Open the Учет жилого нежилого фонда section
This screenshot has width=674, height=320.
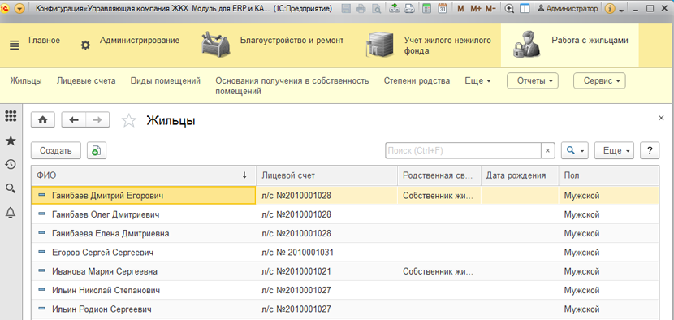[447, 45]
